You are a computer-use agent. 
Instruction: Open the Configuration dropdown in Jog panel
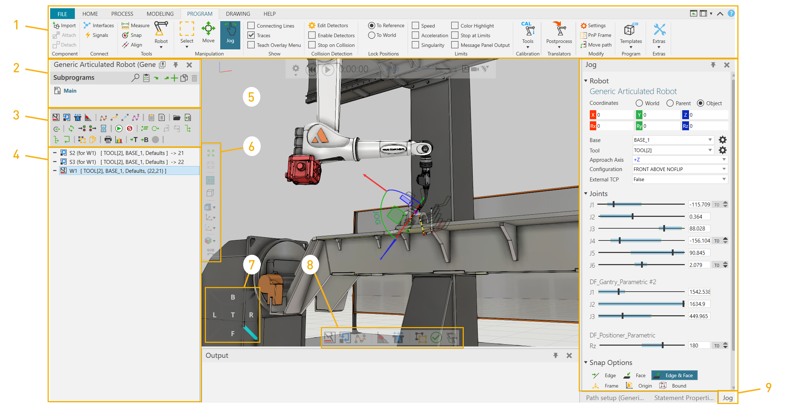[724, 169]
